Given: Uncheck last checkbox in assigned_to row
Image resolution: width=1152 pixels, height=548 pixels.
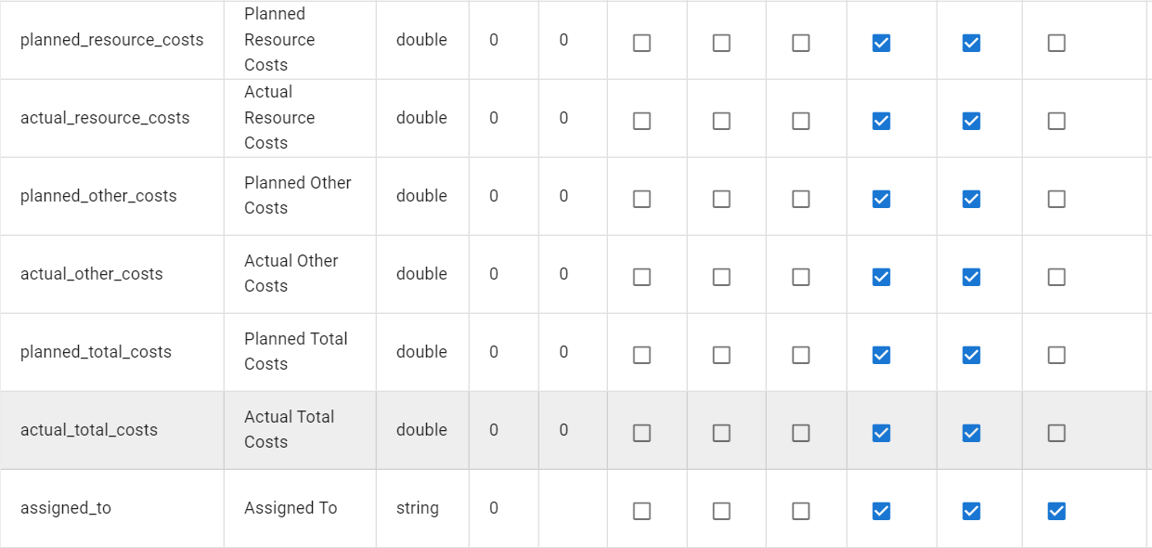Looking at the screenshot, I should tap(1056, 511).
